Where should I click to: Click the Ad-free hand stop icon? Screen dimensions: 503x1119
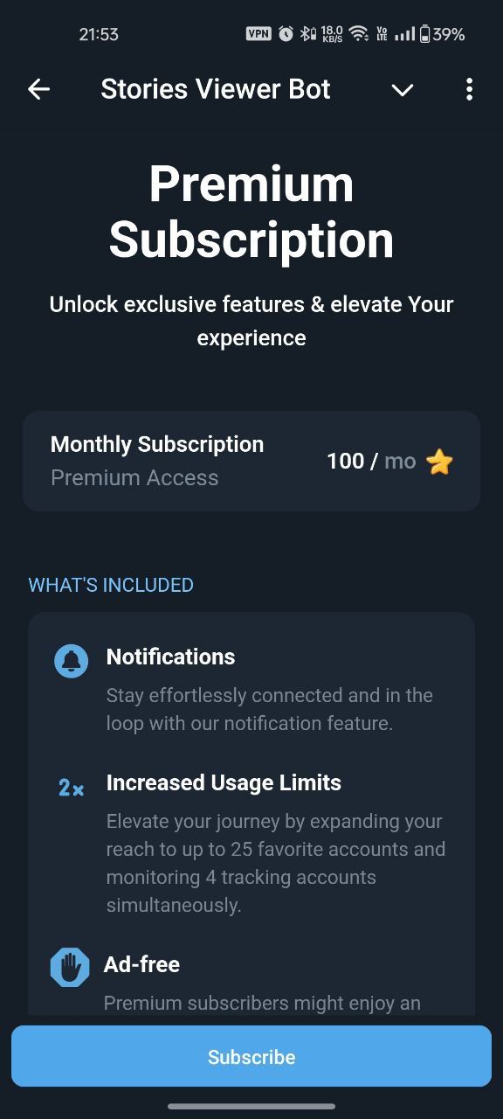click(x=70, y=969)
